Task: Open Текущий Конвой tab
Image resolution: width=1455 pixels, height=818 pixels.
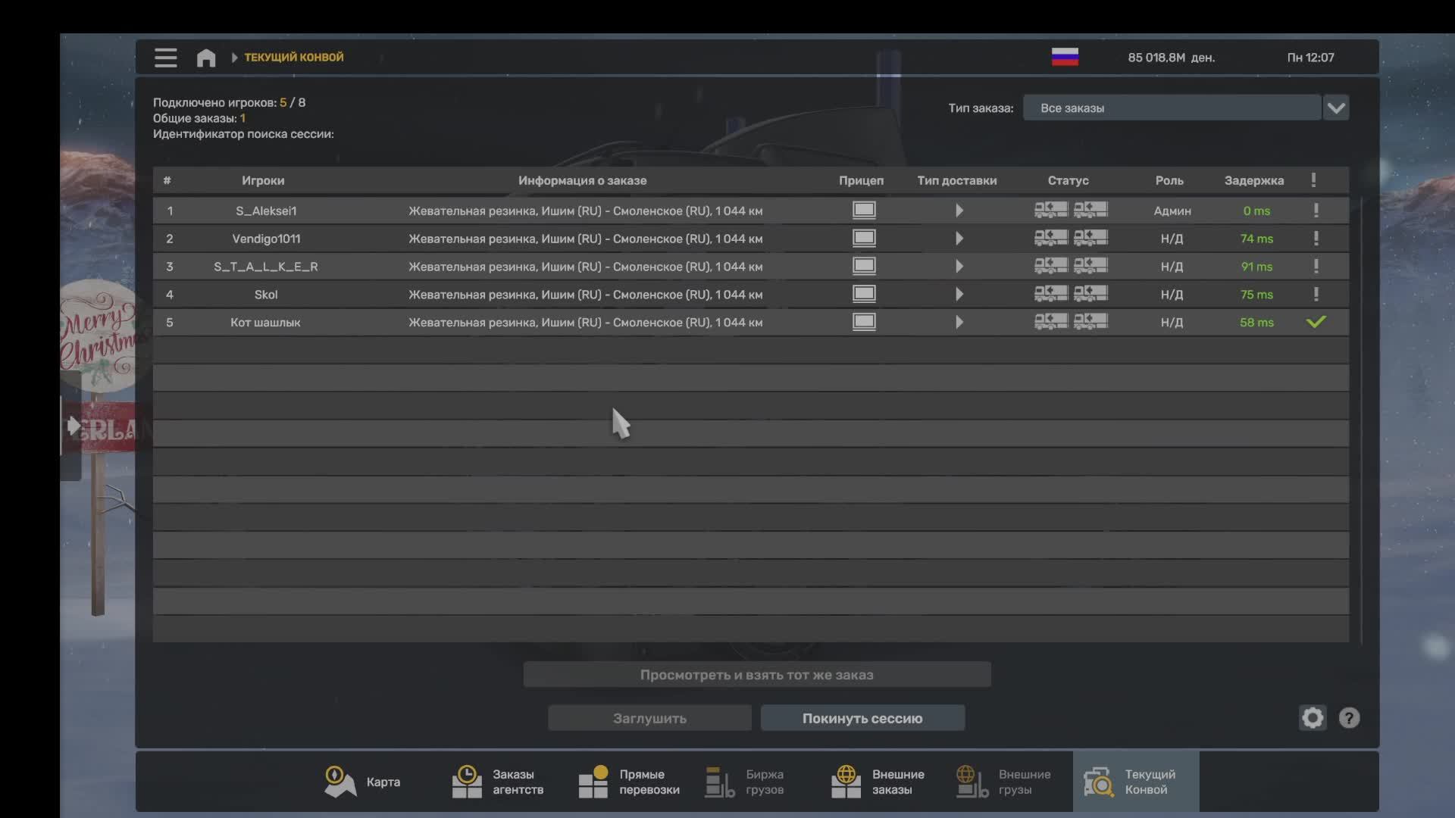Action: coord(1136,782)
